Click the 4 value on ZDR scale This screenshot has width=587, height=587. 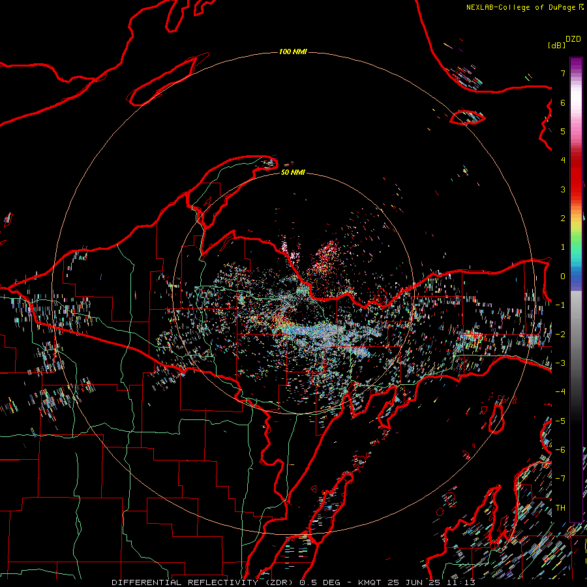click(563, 160)
